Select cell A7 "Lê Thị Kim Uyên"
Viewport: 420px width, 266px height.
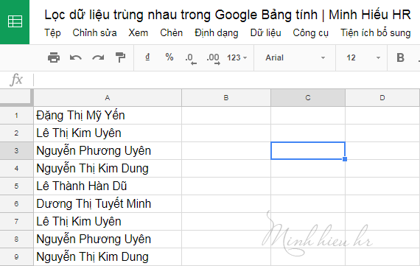pyautogui.click(x=108, y=222)
